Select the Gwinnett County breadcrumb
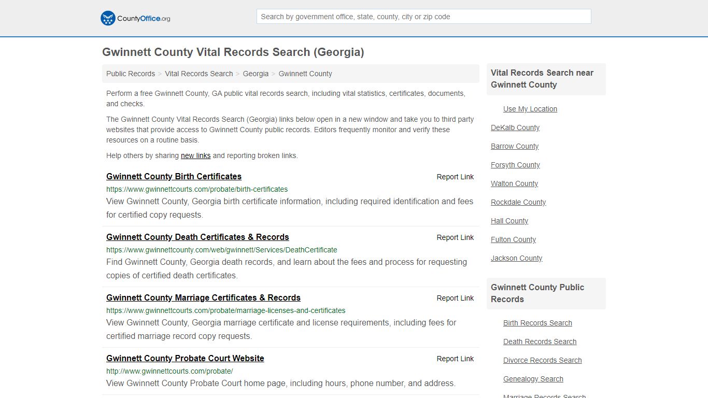 (x=305, y=74)
